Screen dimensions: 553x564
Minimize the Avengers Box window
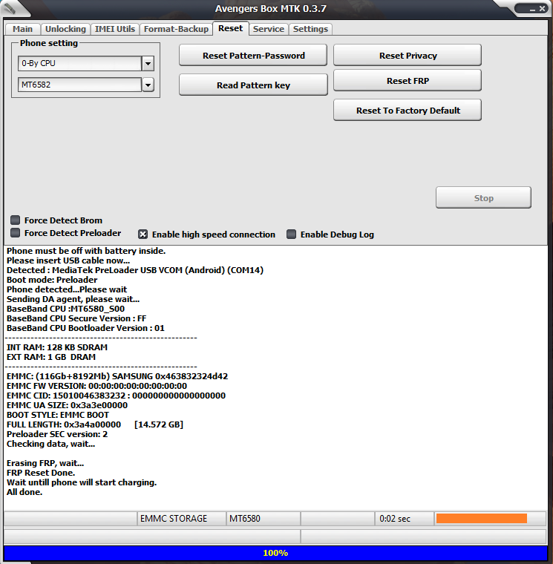point(532,9)
